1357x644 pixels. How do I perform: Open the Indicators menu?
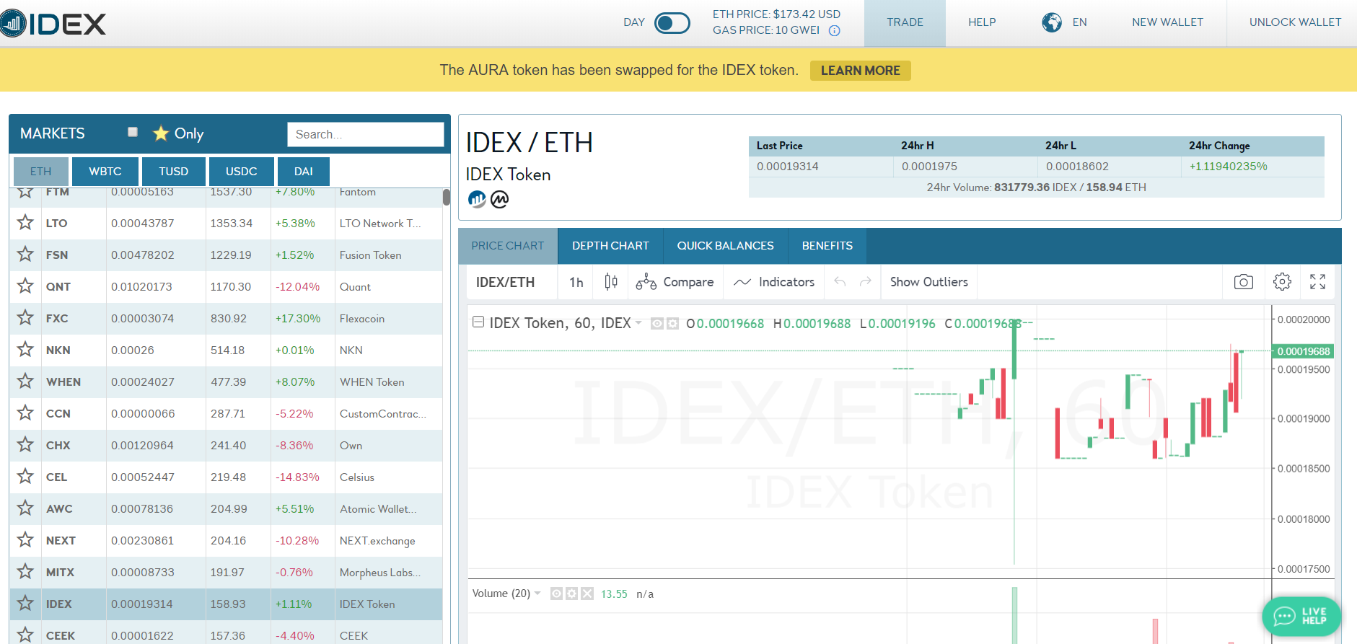774,282
